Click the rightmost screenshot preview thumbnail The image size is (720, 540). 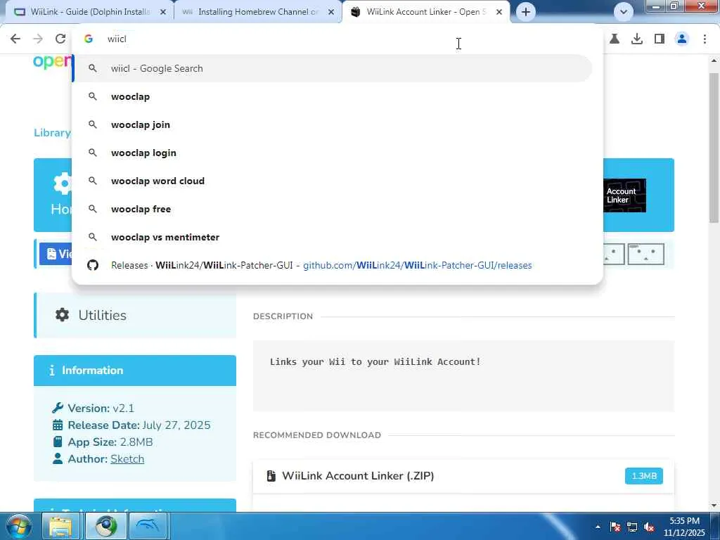[x=645, y=254]
